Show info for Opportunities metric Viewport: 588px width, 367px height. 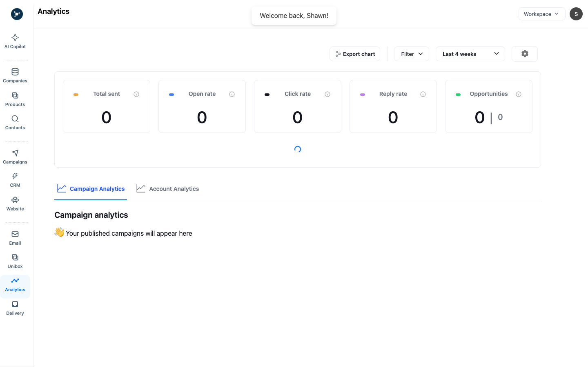[519, 94]
